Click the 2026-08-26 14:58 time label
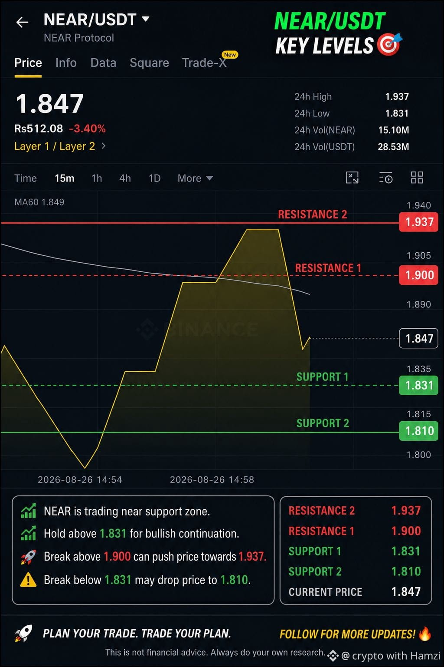 click(x=212, y=480)
